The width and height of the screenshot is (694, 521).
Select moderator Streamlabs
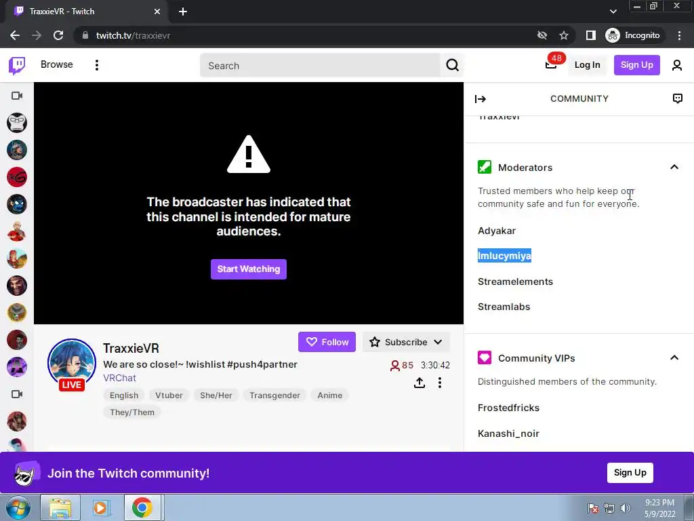pyautogui.click(x=504, y=307)
